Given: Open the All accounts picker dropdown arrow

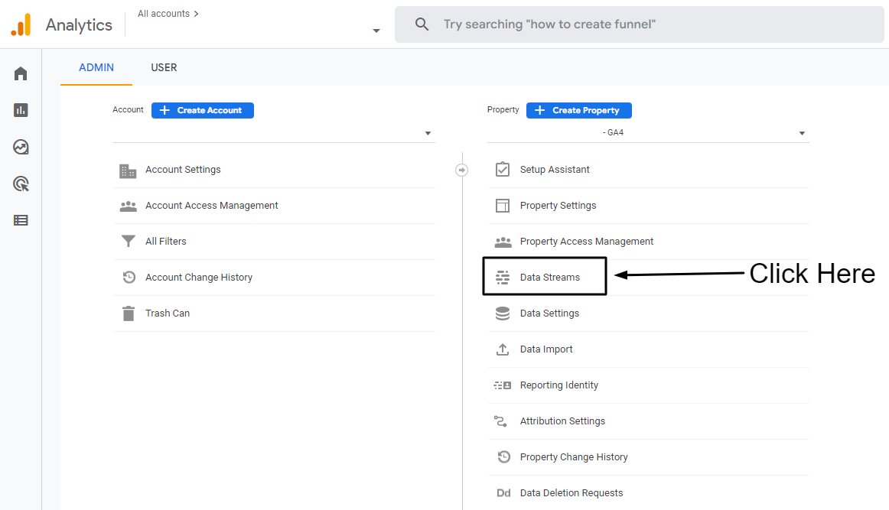Looking at the screenshot, I should 376,31.
